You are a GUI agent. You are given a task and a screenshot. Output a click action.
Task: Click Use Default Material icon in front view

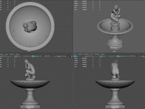(35, 56)
